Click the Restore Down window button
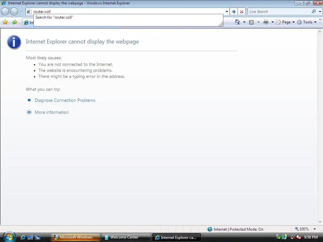 click(x=308, y=3)
